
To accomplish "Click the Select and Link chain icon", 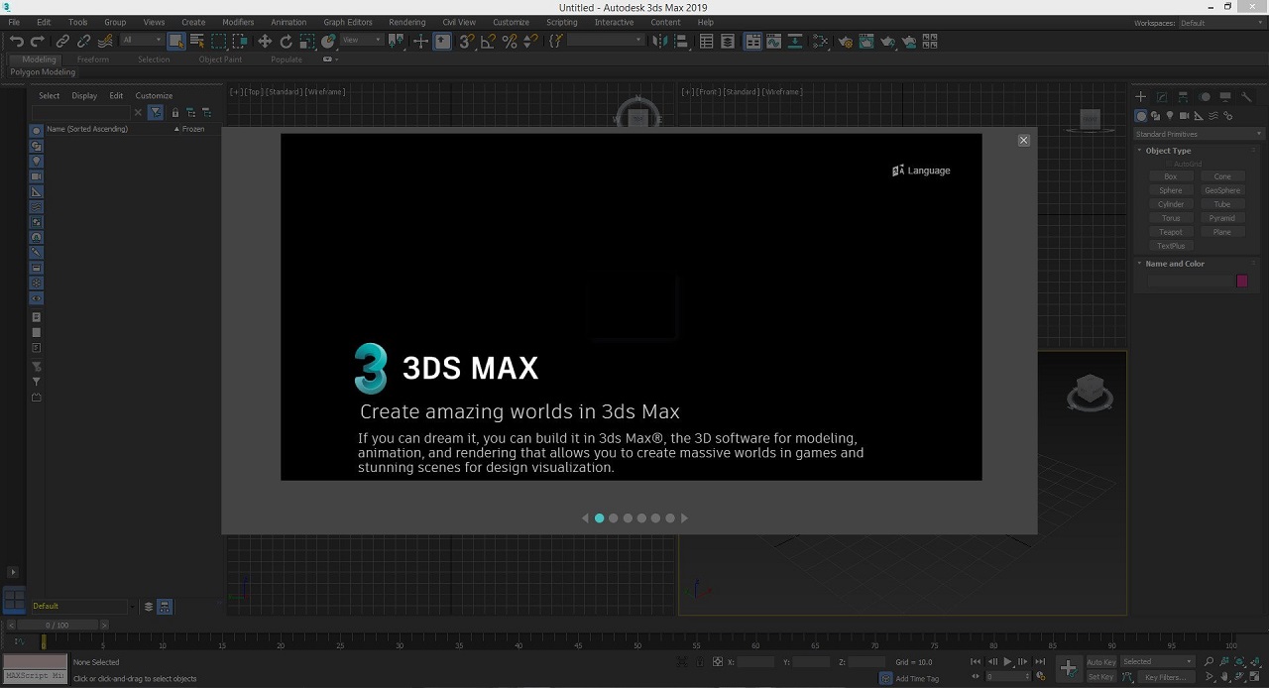I will 62,42.
